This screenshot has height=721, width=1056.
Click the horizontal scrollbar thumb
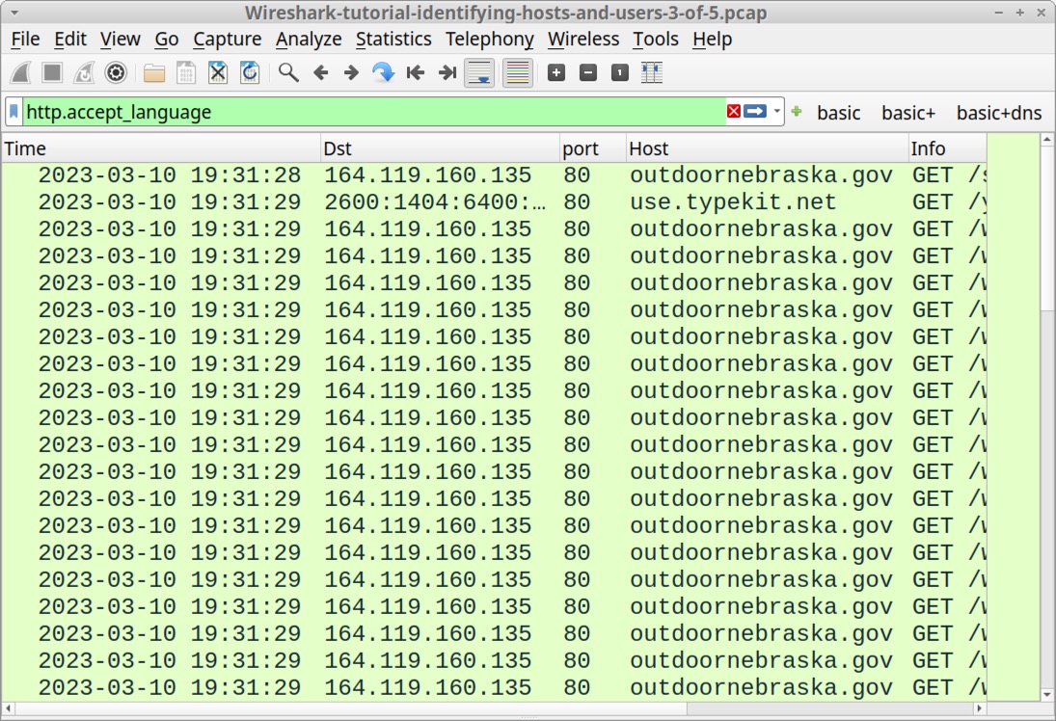click(x=351, y=708)
